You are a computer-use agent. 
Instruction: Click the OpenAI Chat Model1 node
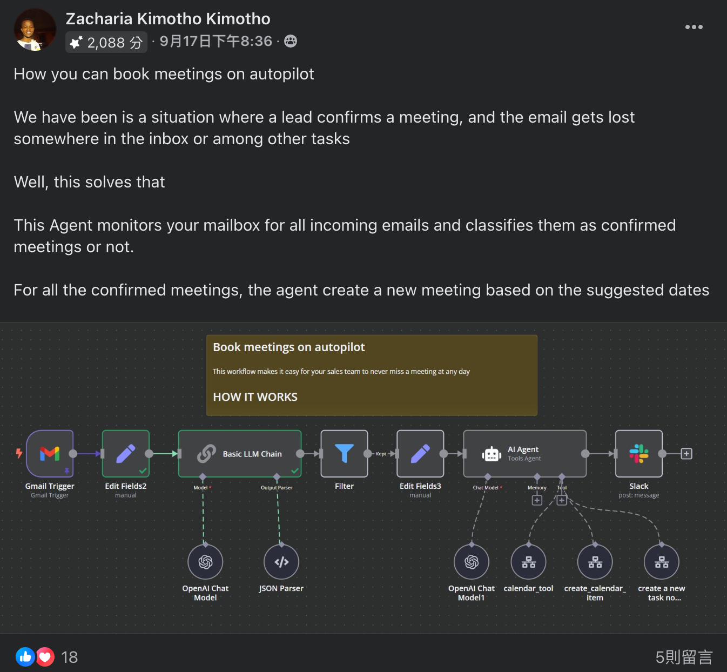(x=472, y=562)
